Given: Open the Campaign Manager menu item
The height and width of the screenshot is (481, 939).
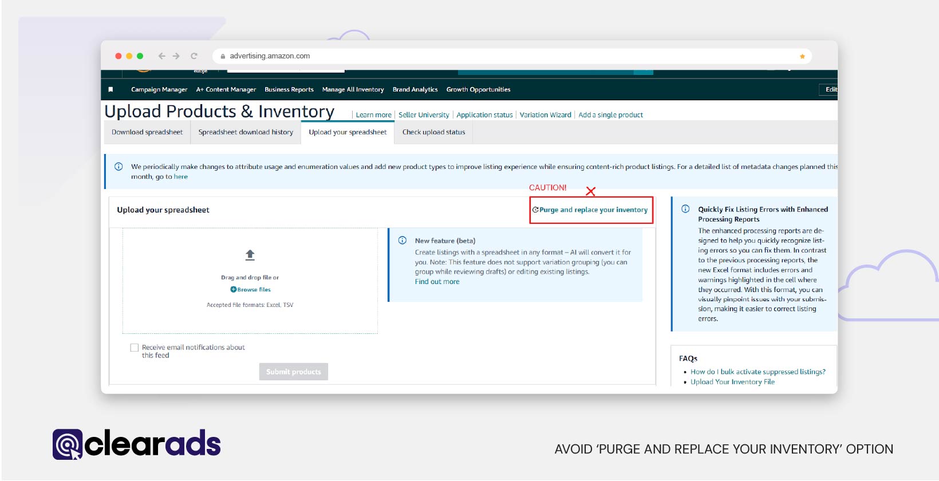Looking at the screenshot, I should pyautogui.click(x=159, y=89).
